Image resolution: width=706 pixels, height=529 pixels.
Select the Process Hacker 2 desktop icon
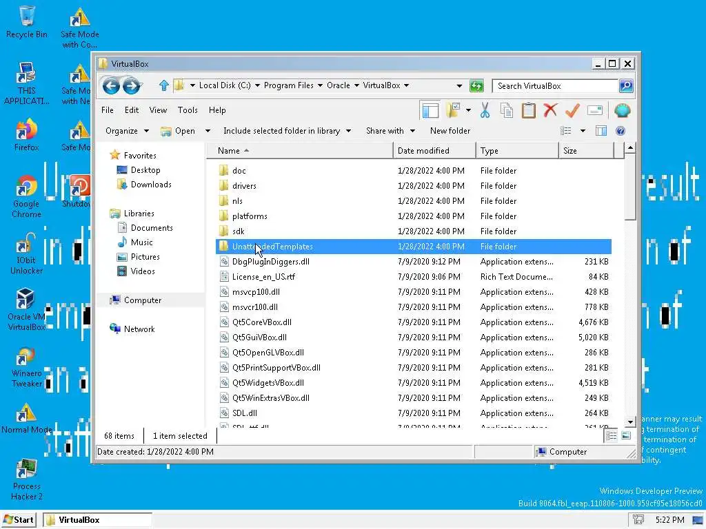[x=27, y=479]
